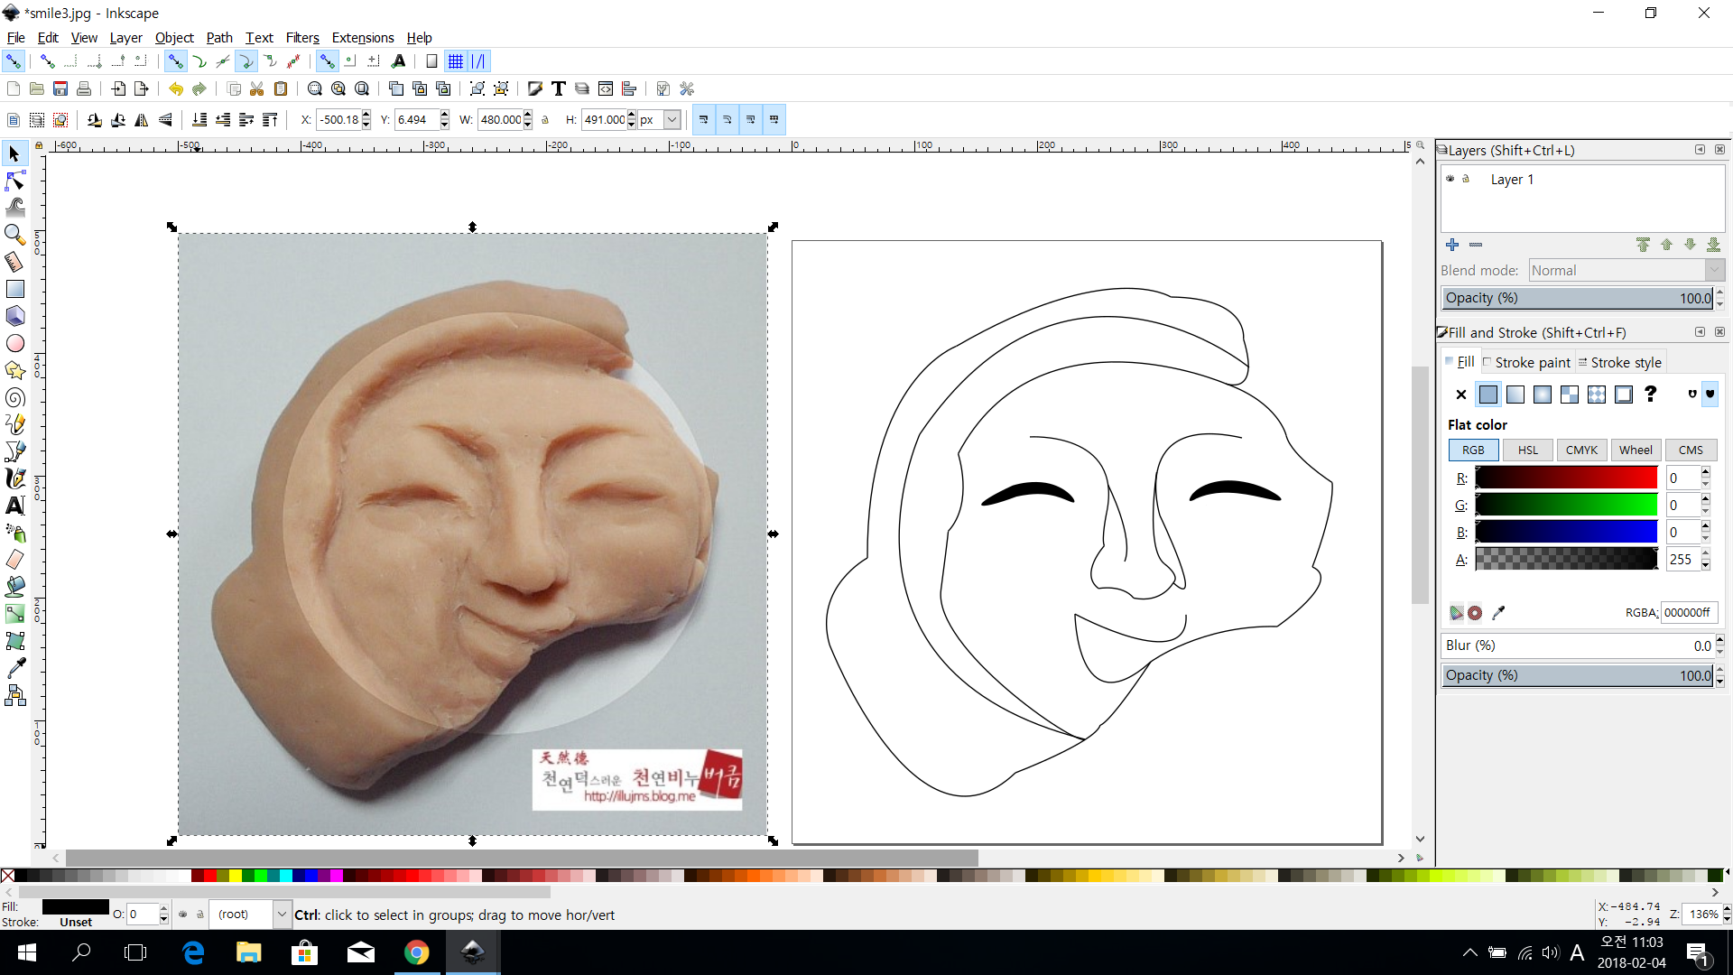Open Text and Font dialog icon
Viewport: 1733px width, 975px height.
[559, 88]
